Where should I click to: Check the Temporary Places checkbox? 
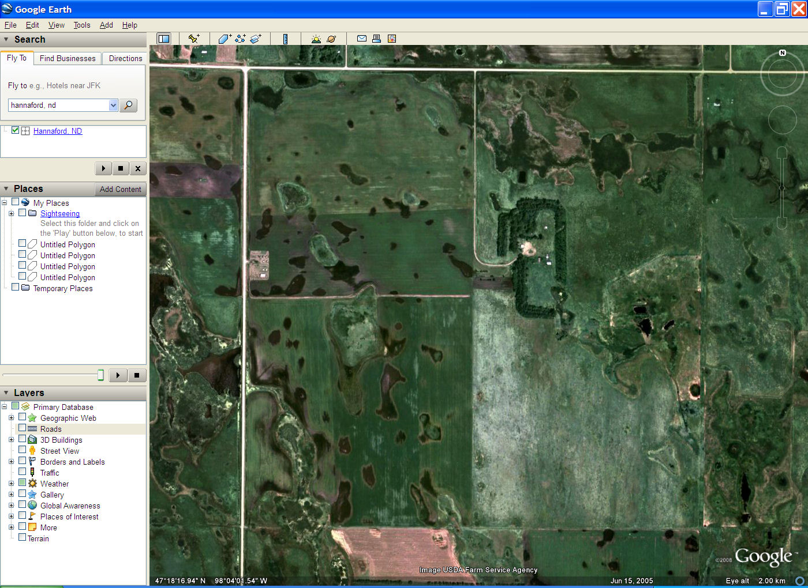pyautogui.click(x=16, y=287)
